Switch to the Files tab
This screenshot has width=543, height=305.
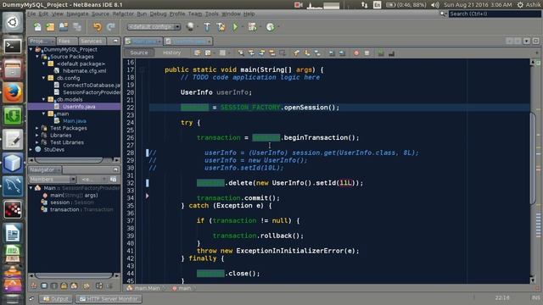coord(66,42)
